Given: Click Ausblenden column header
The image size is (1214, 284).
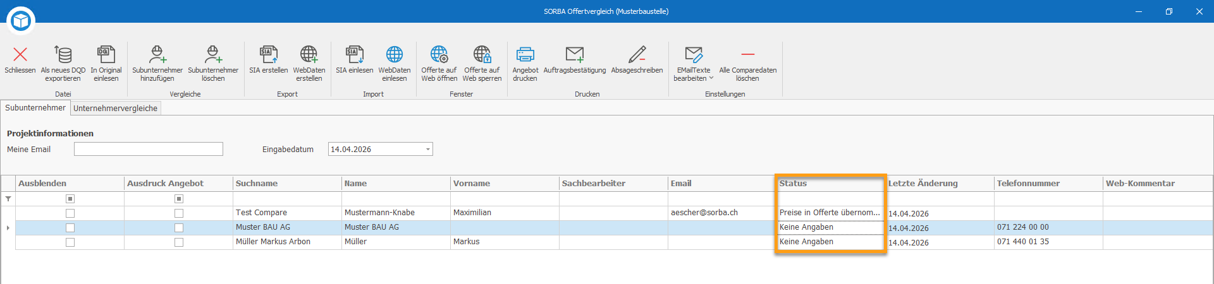Looking at the screenshot, I should pyautogui.click(x=70, y=184).
